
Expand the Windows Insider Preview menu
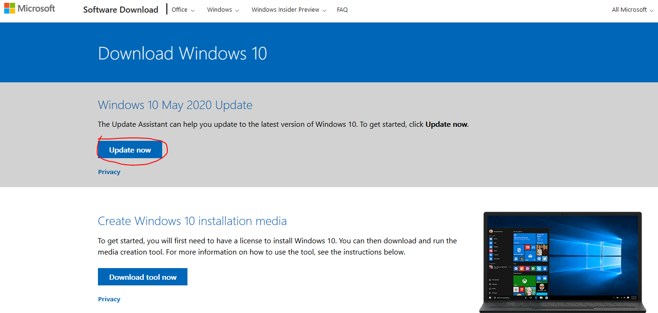pos(289,10)
